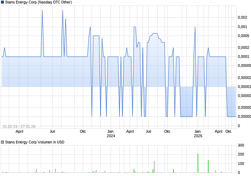This screenshot has height=176, width=251.
Task: Click the 0,0005 price axis value
Action: [x=243, y=36]
